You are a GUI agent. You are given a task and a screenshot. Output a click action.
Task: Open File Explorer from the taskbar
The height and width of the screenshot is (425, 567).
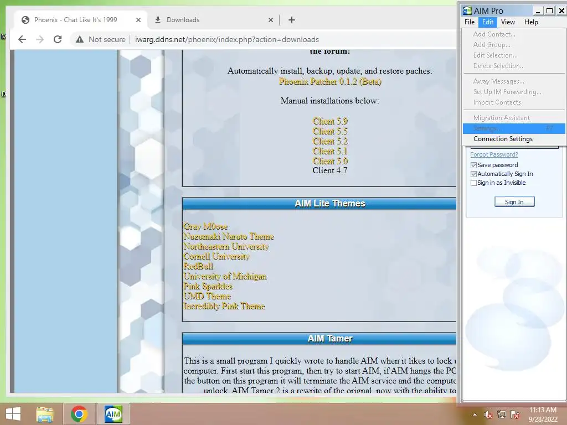pos(45,414)
